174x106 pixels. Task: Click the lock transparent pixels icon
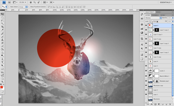pos(150,21)
